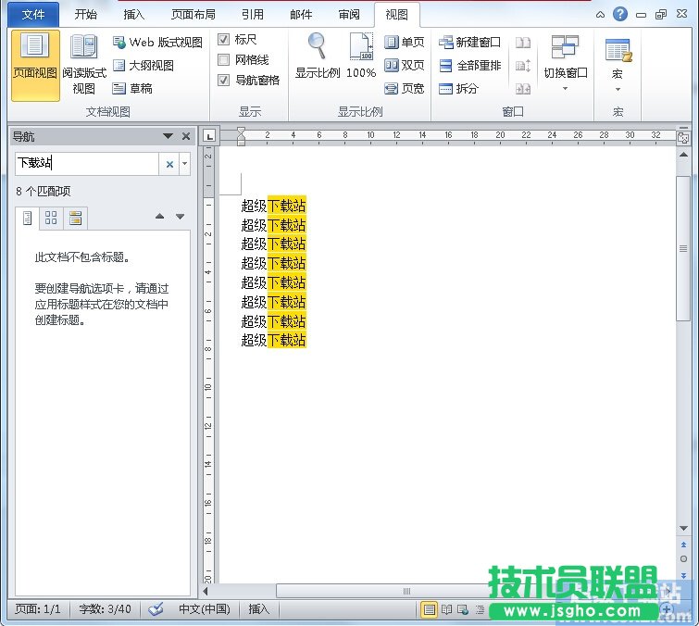
Task: Open the Switch Windows (切换窗口) dropdown
Action: click(x=565, y=73)
